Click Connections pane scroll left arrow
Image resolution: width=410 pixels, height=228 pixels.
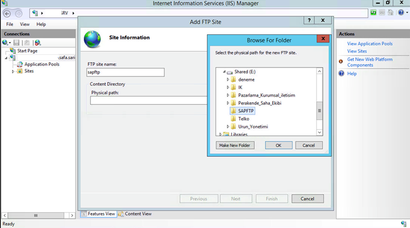tap(5, 215)
